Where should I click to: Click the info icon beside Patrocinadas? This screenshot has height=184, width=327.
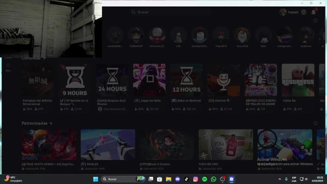pos(316,123)
